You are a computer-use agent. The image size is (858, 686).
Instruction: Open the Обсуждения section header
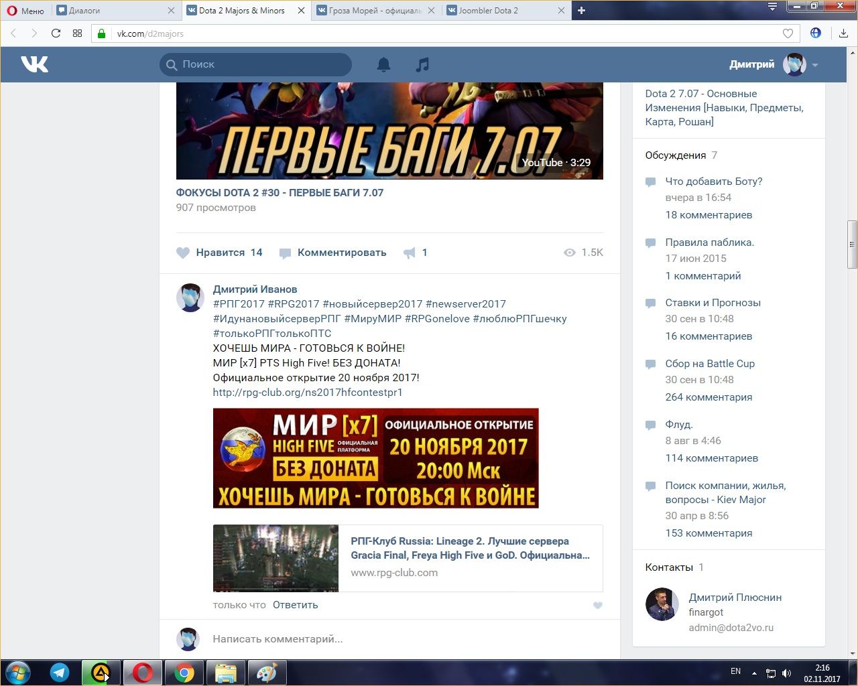pyautogui.click(x=676, y=155)
